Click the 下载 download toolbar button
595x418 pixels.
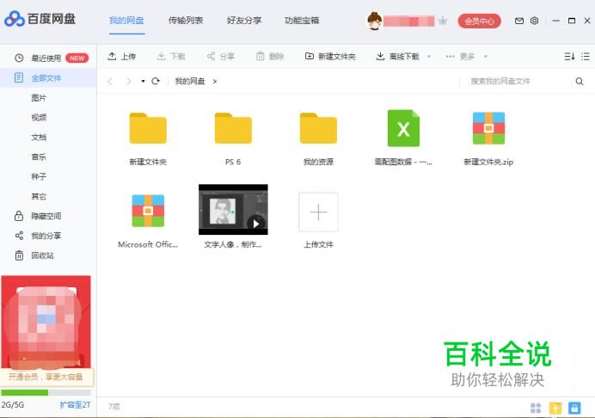171,57
